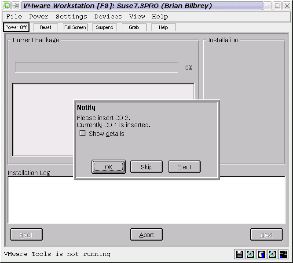Image resolution: width=293 pixels, height=263 pixels.
Task: Click the first CD-ROM status icon
Action: 250,254
